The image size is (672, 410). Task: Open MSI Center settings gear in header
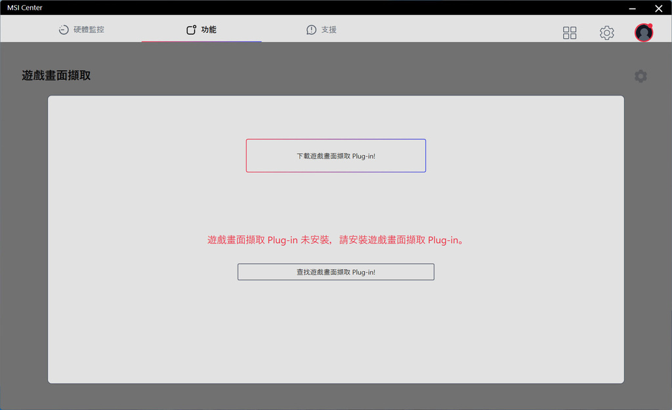tap(607, 33)
